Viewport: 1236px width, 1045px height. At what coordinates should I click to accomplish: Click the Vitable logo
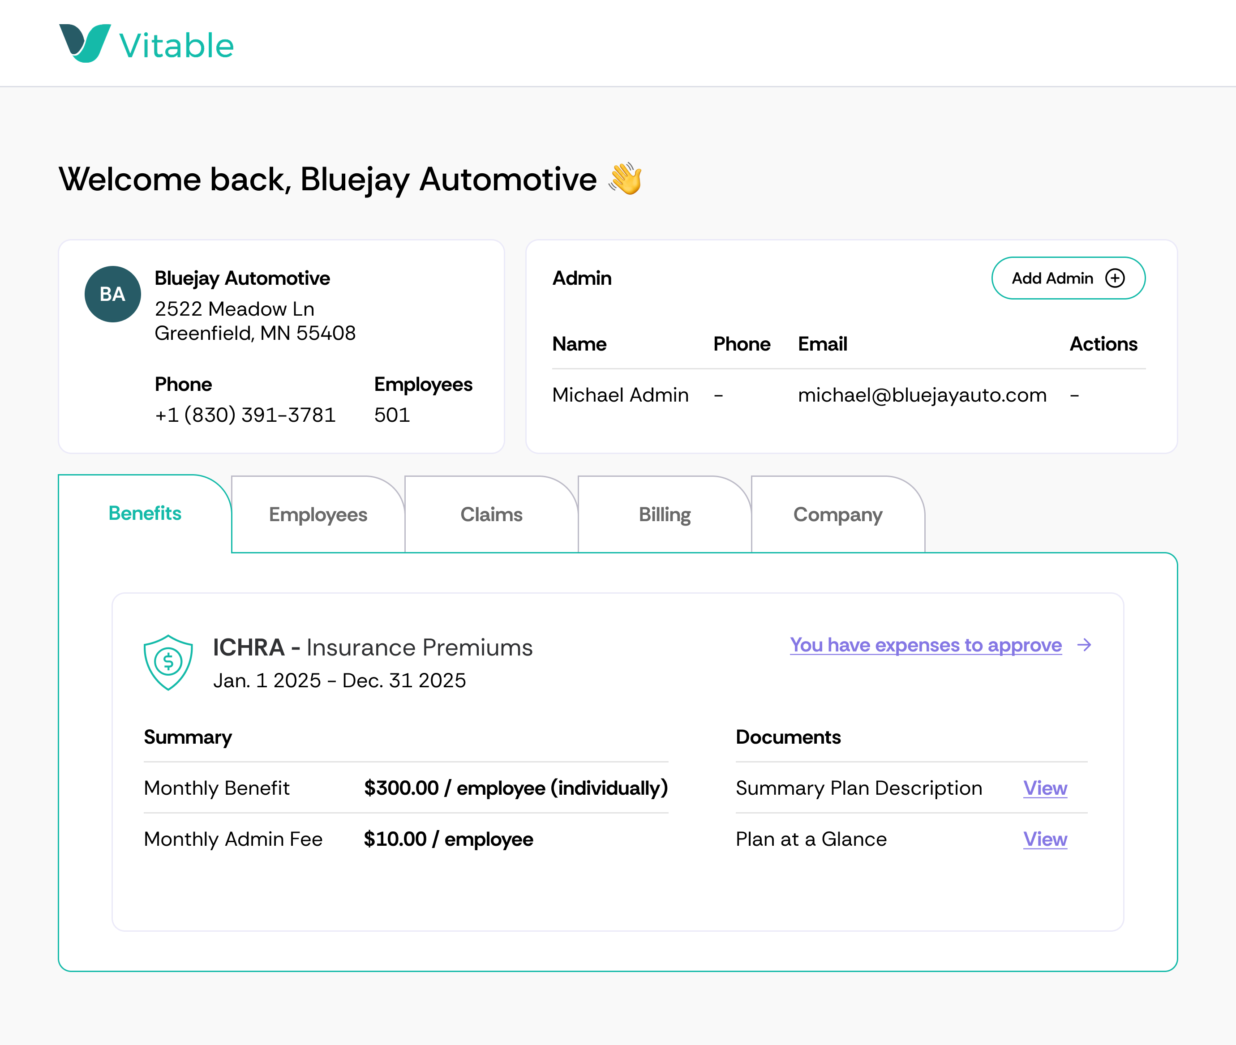[146, 44]
